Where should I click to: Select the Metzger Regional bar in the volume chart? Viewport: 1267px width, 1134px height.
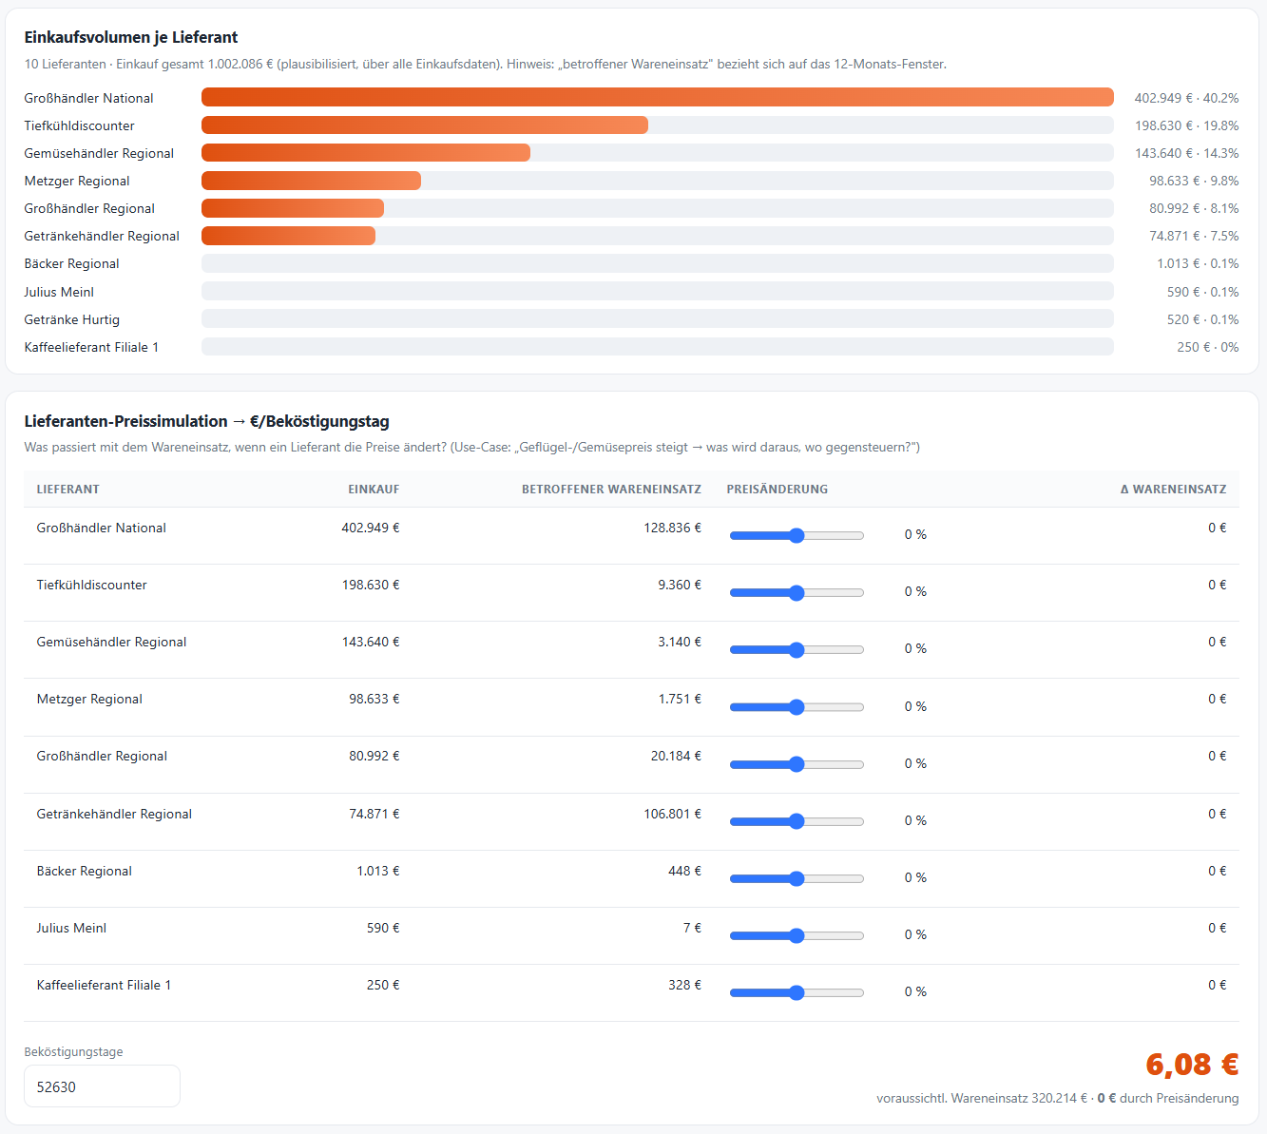pos(311,181)
